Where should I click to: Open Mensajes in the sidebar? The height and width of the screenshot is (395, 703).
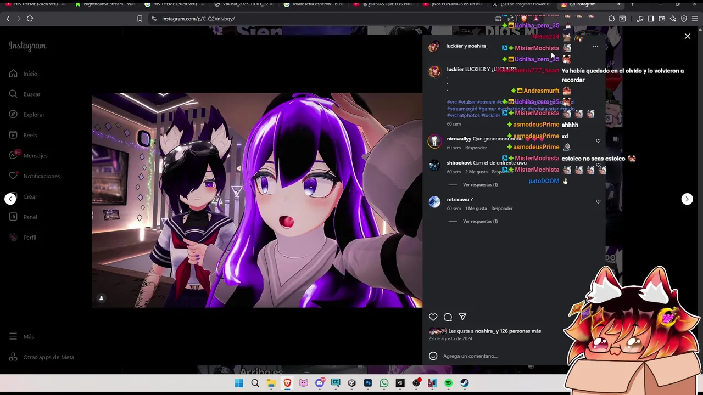pyautogui.click(x=28, y=155)
